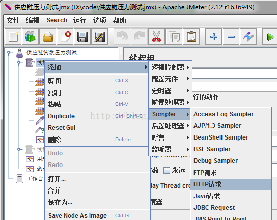
Task: Collapse the test plan tree root handle
Action: [9, 53]
